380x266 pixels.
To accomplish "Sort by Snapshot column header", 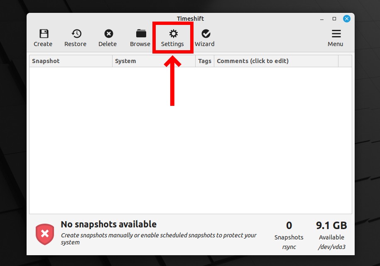I will click(x=71, y=61).
